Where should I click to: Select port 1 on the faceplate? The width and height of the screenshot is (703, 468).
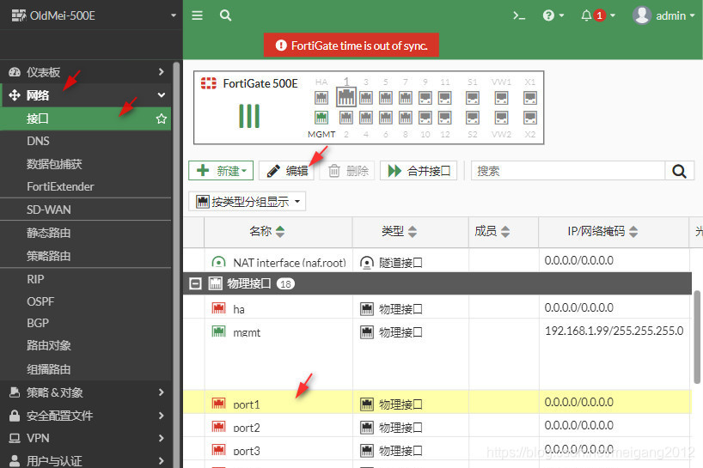tap(346, 97)
